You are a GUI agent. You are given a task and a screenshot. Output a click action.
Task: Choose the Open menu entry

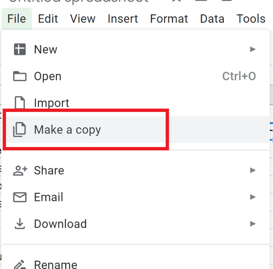135,76
